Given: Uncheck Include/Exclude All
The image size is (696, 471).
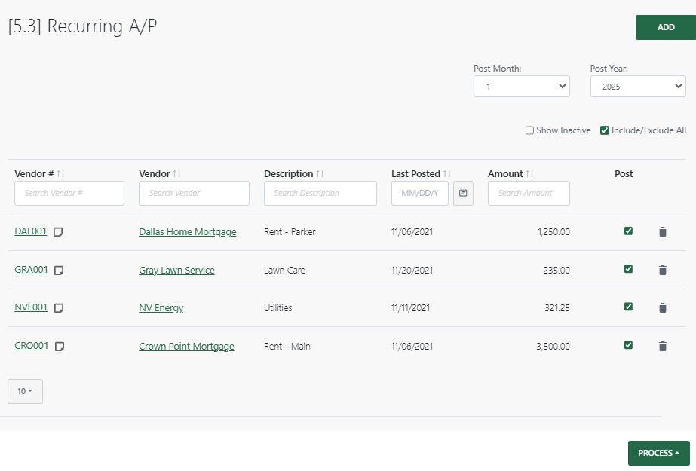Looking at the screenshot, I should (x=604, y=130).
